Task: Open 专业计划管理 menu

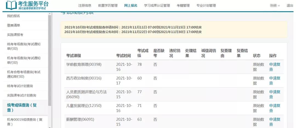Action: (x=206, y=6)
